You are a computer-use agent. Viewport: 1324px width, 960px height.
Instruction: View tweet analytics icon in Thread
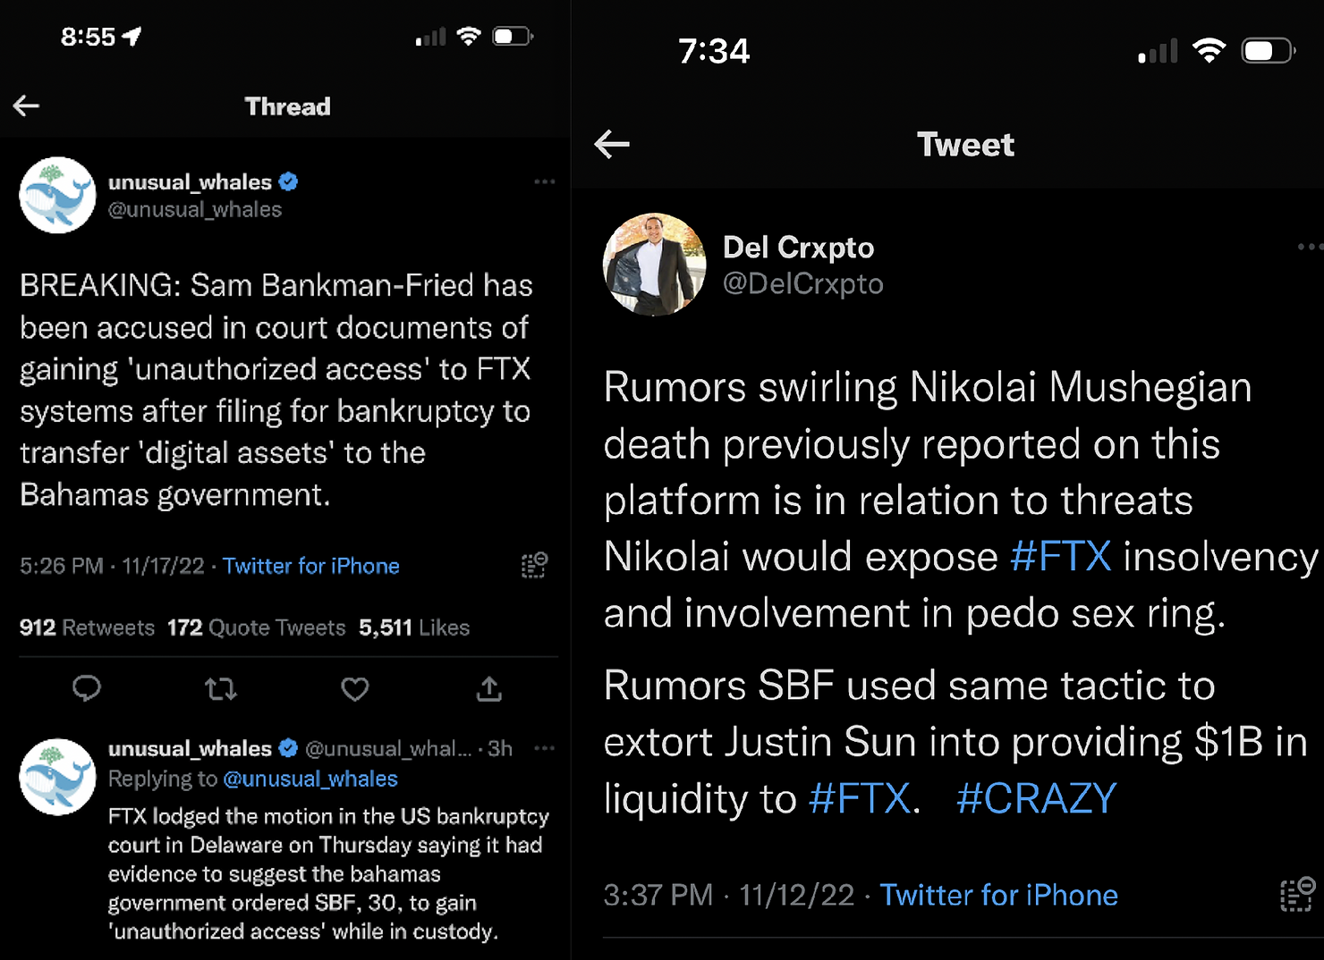[x=534, y=565]
